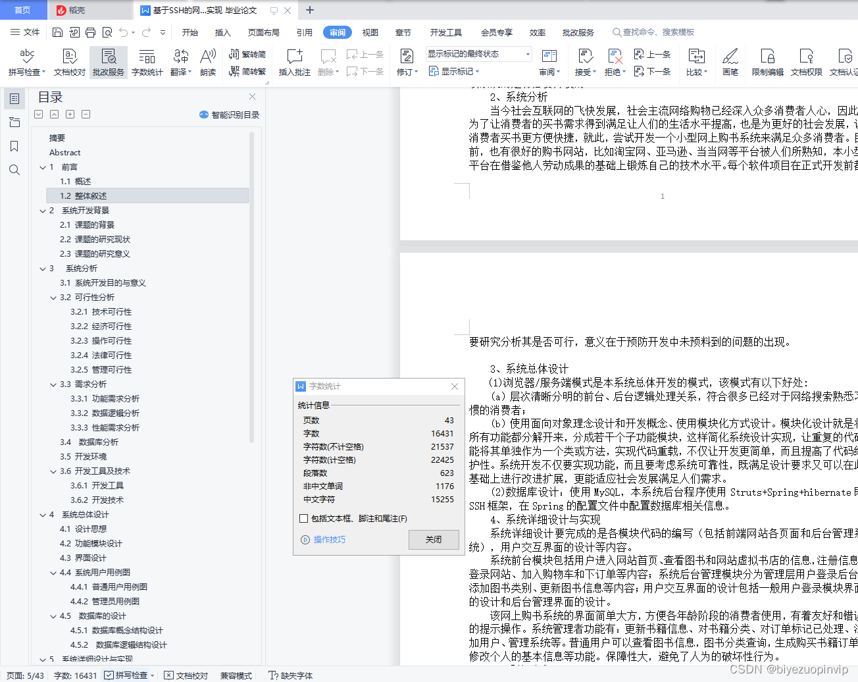The height and width of the screenshot is (682, 858).
Task: Click the 文档校对 status bar button
Action: (x=186, y=675)
